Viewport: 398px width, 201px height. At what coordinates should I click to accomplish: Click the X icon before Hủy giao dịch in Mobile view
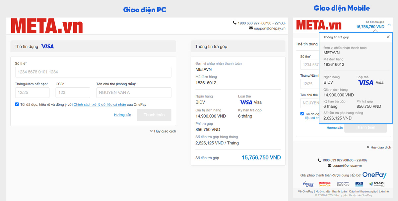(x=368, y=147)
